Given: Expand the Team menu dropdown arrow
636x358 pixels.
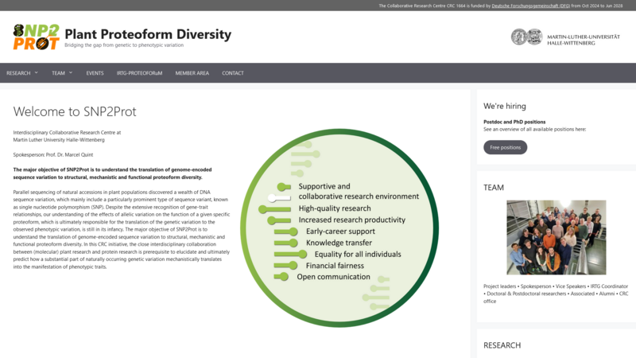Looking at the screenshot, I should [71, 72].
